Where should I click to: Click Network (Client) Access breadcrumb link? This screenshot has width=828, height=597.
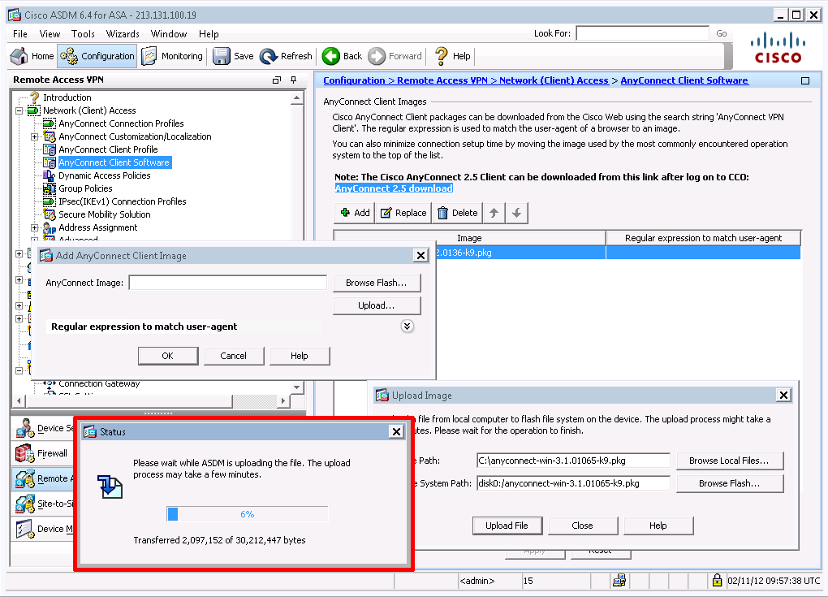554,80
